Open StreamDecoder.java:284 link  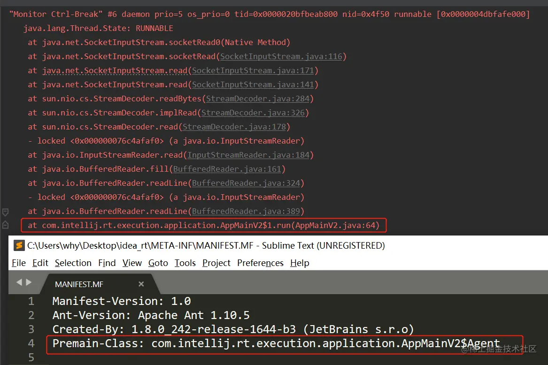258,99
